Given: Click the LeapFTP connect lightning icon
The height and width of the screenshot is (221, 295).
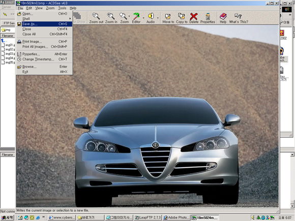Looking at the screenshot, I should (x=5, y=14).
